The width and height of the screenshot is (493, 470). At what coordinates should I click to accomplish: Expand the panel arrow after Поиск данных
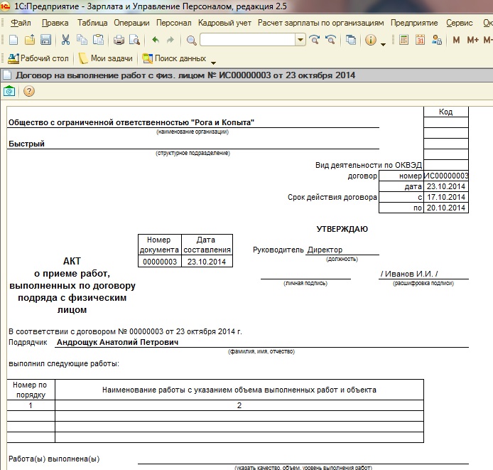click(x=213, y=61)
